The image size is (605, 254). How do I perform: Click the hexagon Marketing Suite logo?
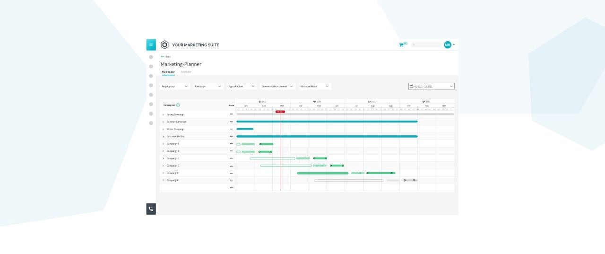point(164,45)
